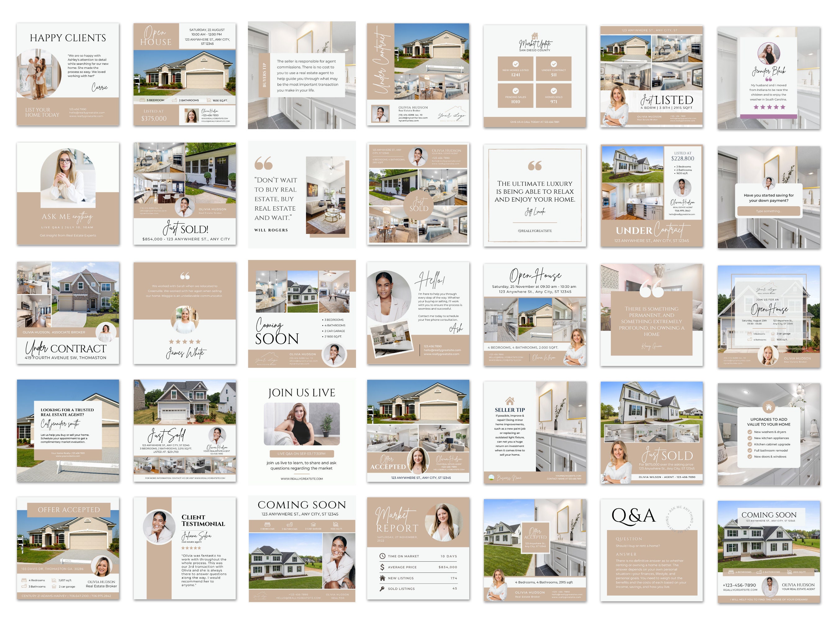
Task: Open the Hello! agent intro template
Action: click(418, 313)
